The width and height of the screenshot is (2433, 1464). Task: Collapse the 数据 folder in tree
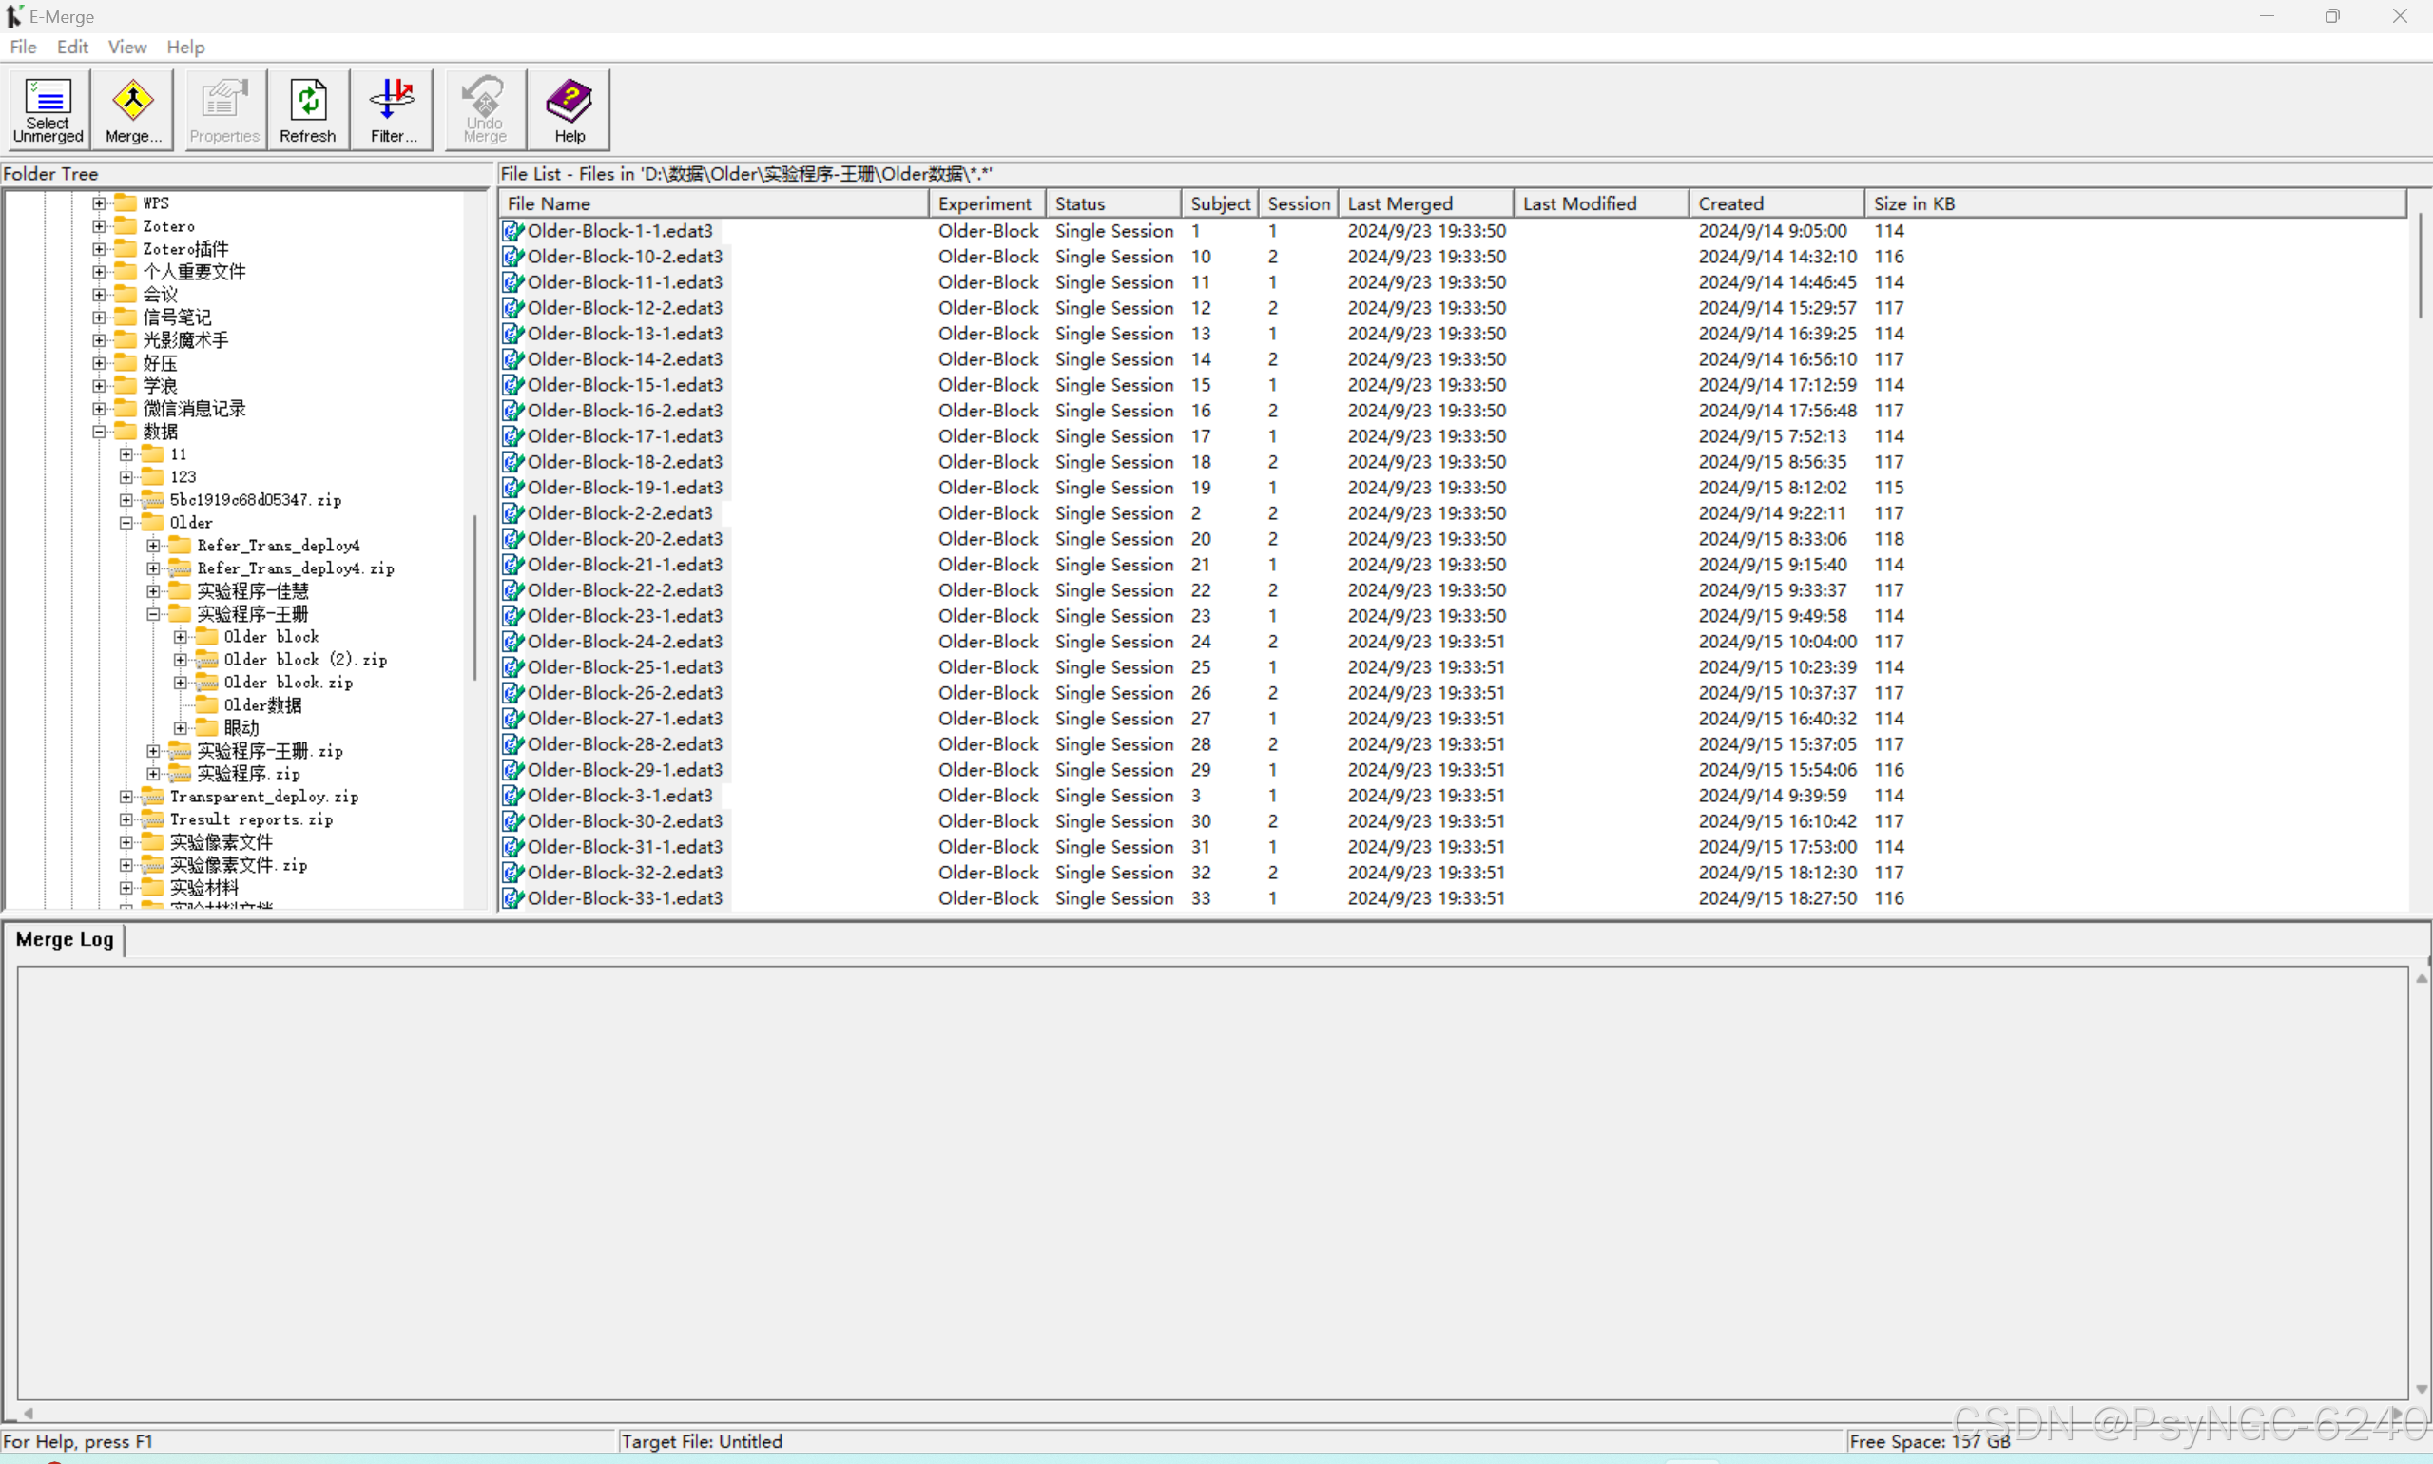[100, 431]
